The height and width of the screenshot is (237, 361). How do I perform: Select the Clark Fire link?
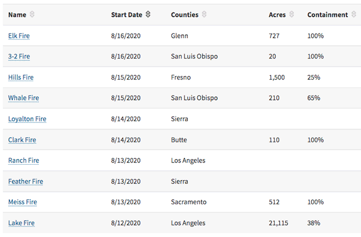click(x=21, y=140)
